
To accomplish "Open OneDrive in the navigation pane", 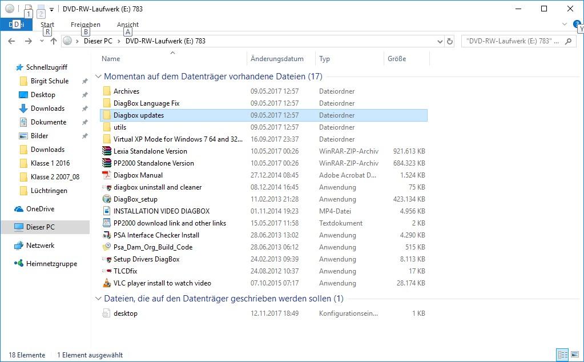I will 40,209.
